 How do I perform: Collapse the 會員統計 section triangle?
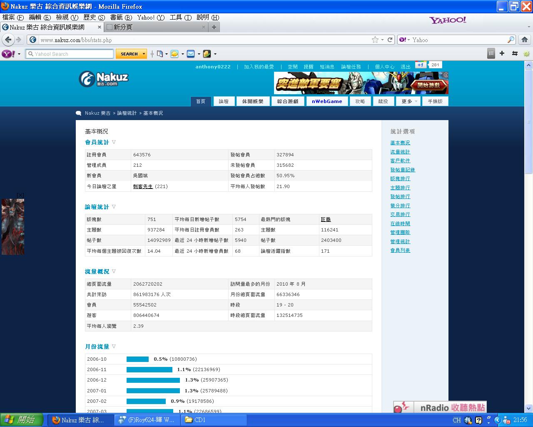point(114,142)
